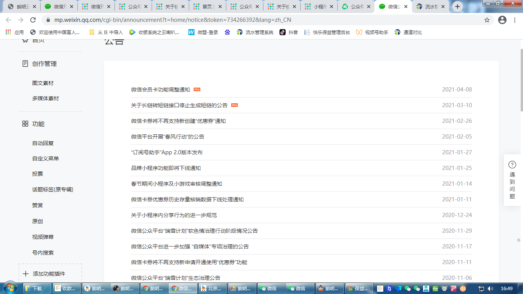Open the Baidu paw bookmark icon
Image resolution: width=523 pixels, height=294 pixels.
coord(227,32)
